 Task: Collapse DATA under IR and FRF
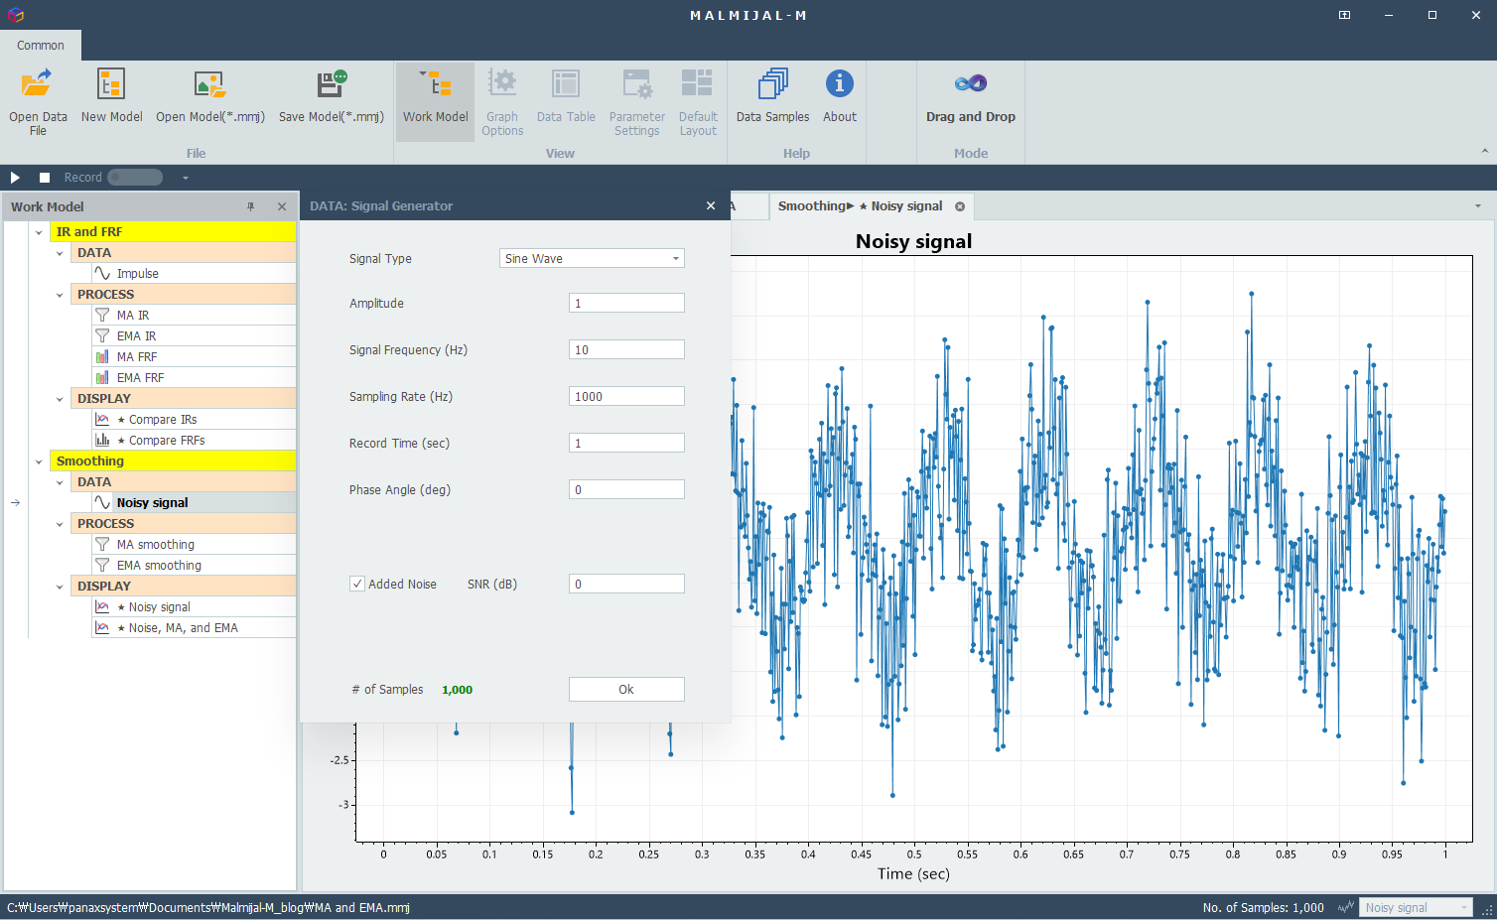click(x=60, y=253)
